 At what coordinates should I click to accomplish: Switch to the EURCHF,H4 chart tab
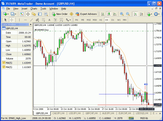pos(125,113)
